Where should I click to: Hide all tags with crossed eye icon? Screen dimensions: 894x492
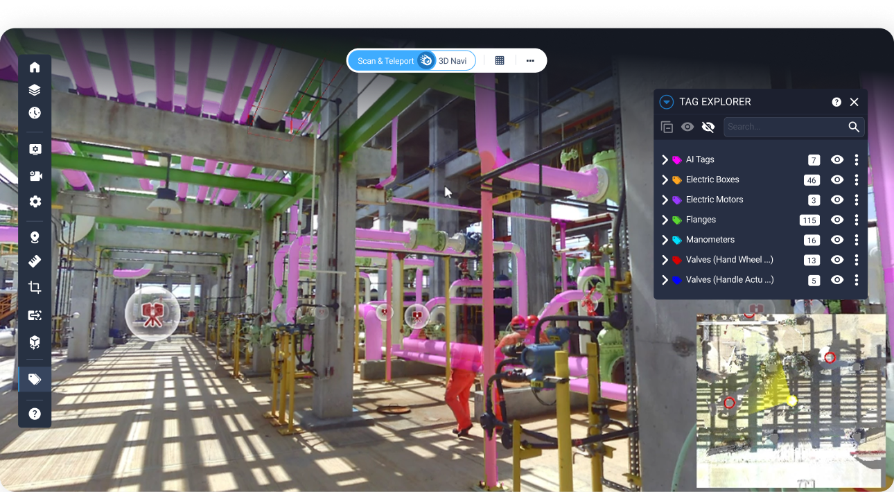click(x=708, y=127)
